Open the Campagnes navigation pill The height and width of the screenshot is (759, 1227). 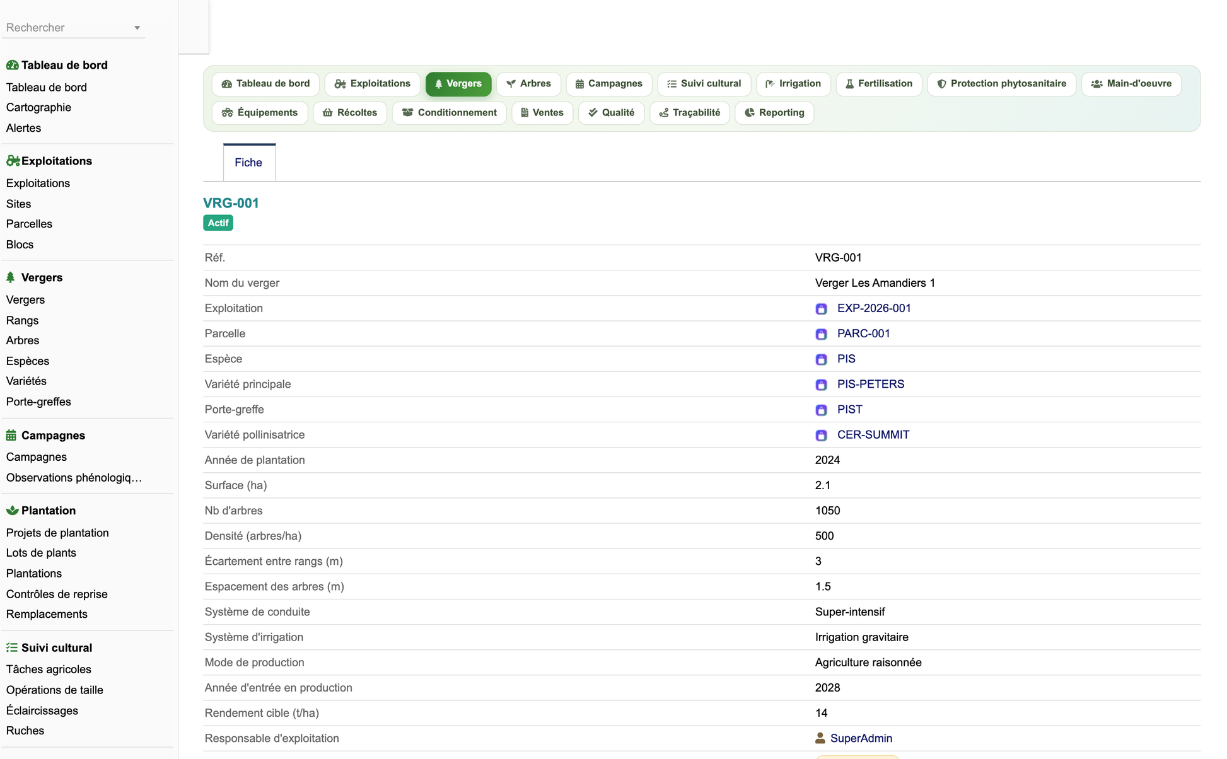(608, 84)
